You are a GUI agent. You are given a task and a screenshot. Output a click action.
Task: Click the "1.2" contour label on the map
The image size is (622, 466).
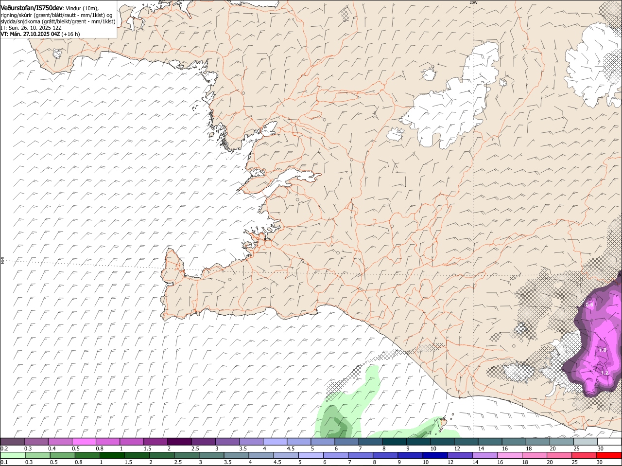tap(605, 373)
